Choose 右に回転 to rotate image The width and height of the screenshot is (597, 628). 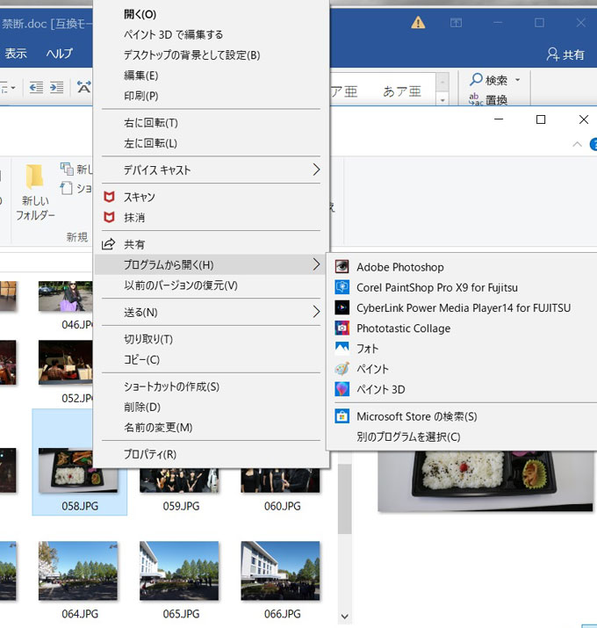click(150, 123)
